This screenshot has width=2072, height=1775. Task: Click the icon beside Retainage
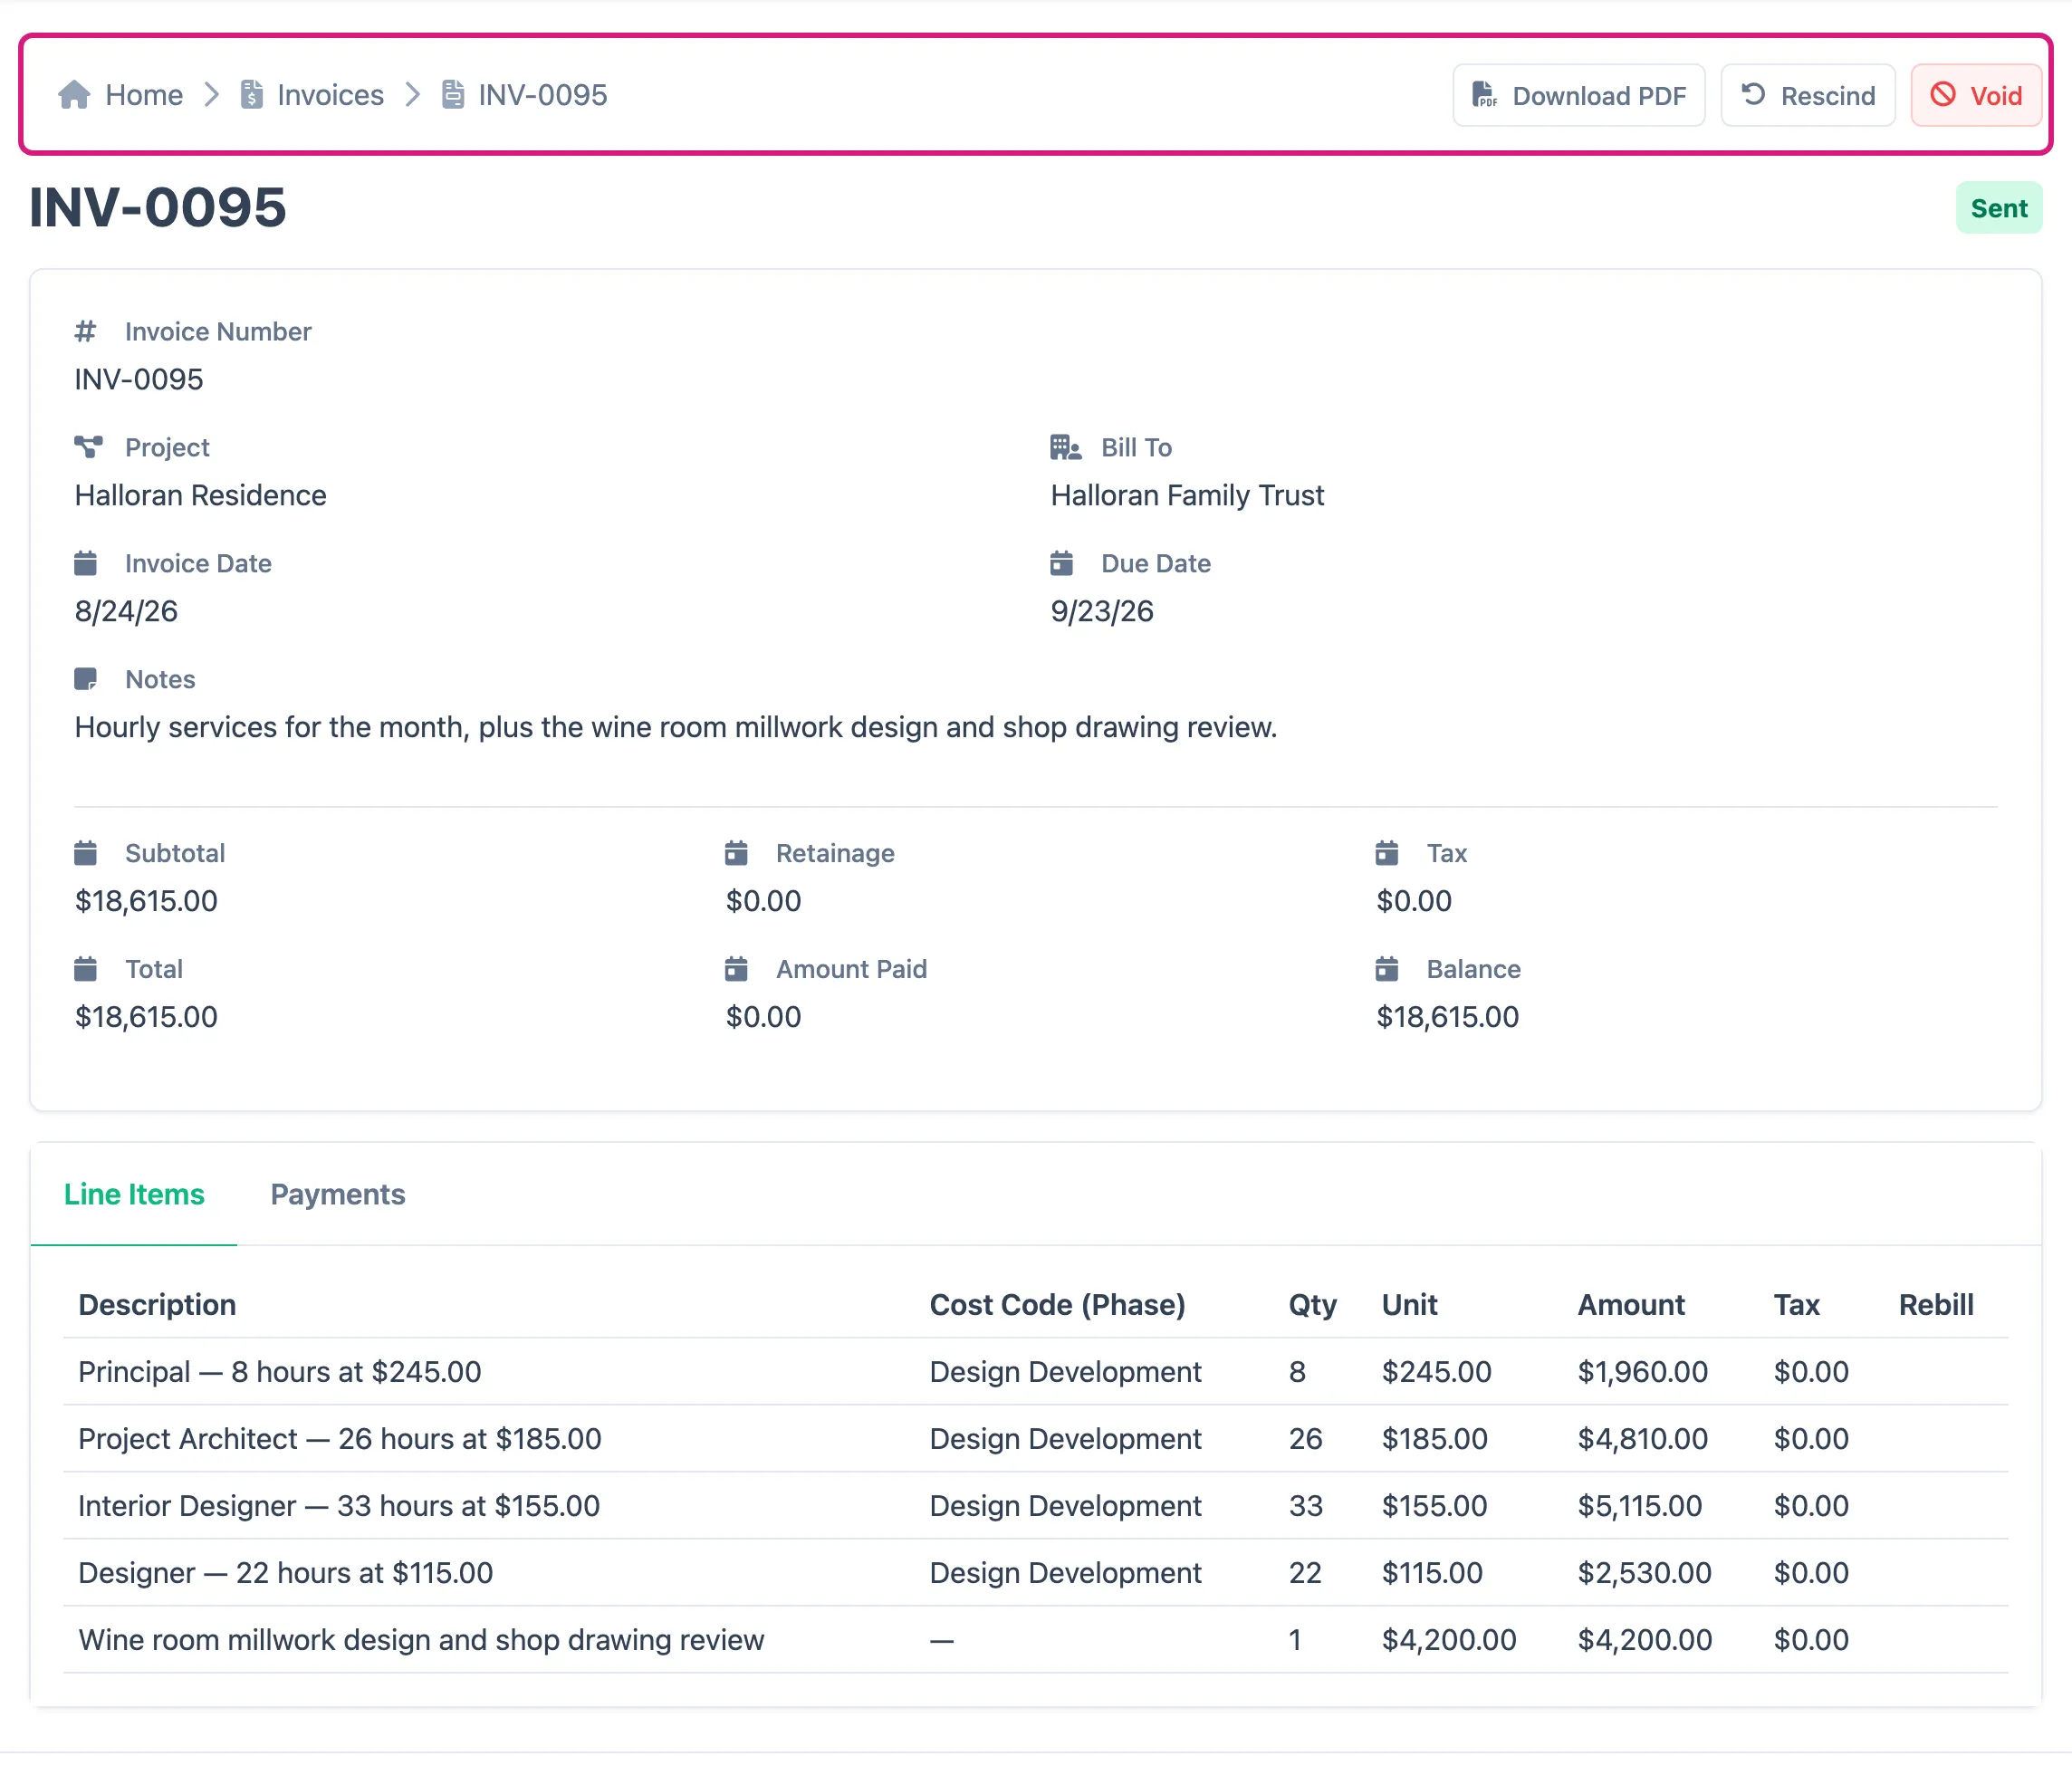(736, 853)
